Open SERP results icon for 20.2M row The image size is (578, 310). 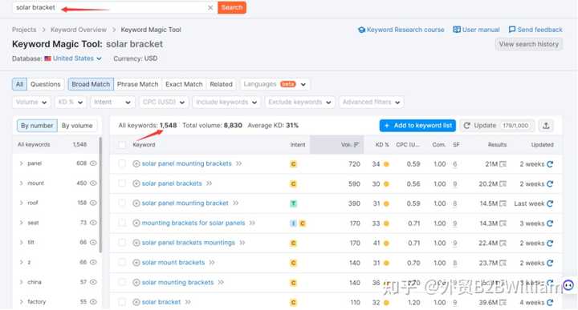(503, 184)
